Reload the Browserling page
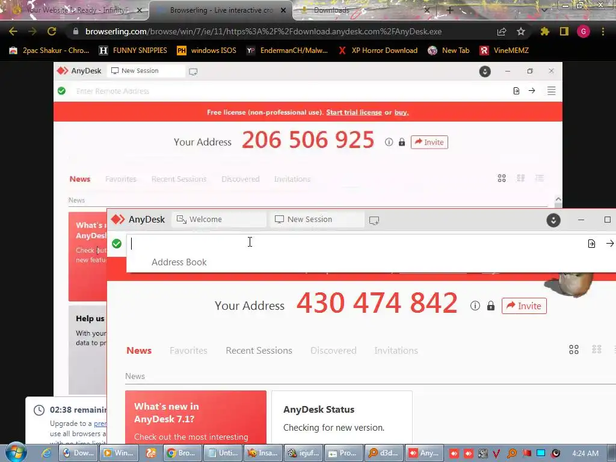The width and height of the screenshot is (616, 462). (52, 31)
